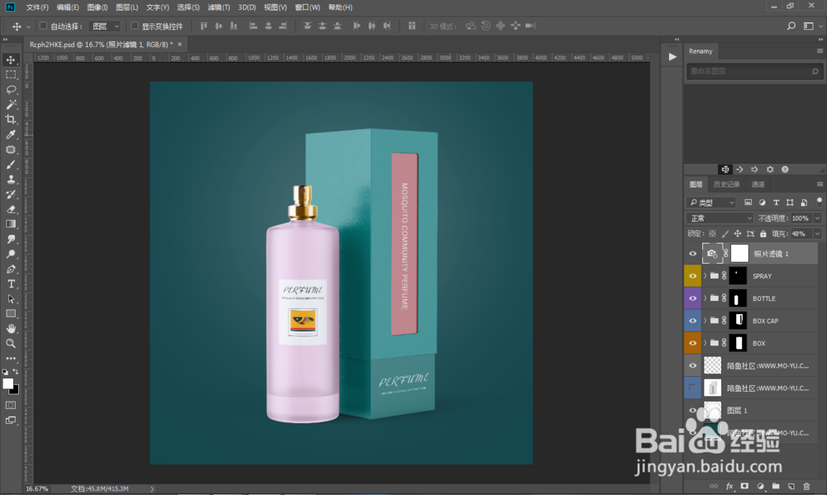Select the Rectangular Marquee tool
Viewport: 827px width, 495px height.
11,75
